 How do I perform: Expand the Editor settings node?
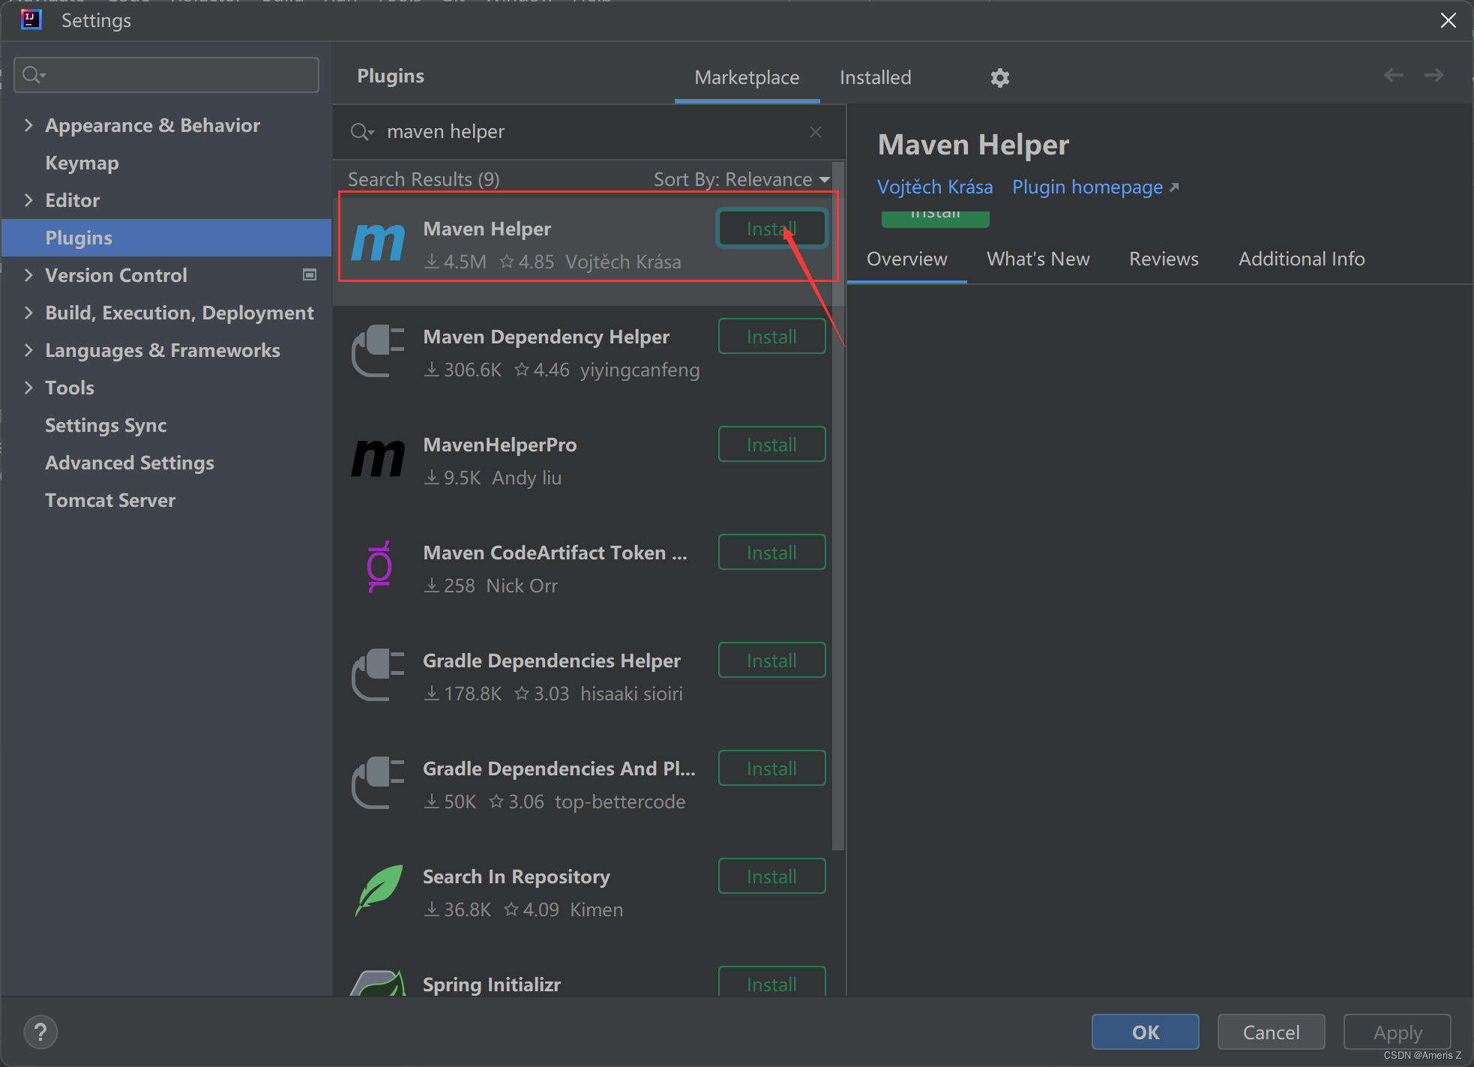tap(28, 200)
